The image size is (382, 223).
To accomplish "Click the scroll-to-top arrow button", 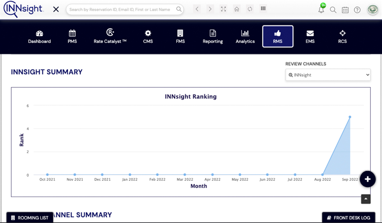I will [x=366, y=199].
